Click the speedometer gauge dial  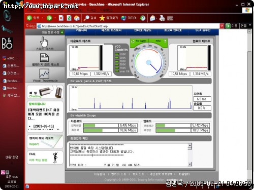149,63
